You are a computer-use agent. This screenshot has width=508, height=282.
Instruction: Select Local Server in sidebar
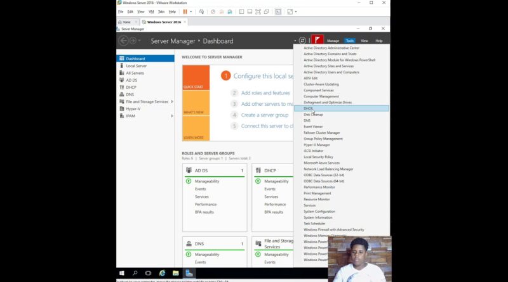tap(136, 66)
